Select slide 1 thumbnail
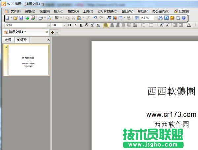 26,60
